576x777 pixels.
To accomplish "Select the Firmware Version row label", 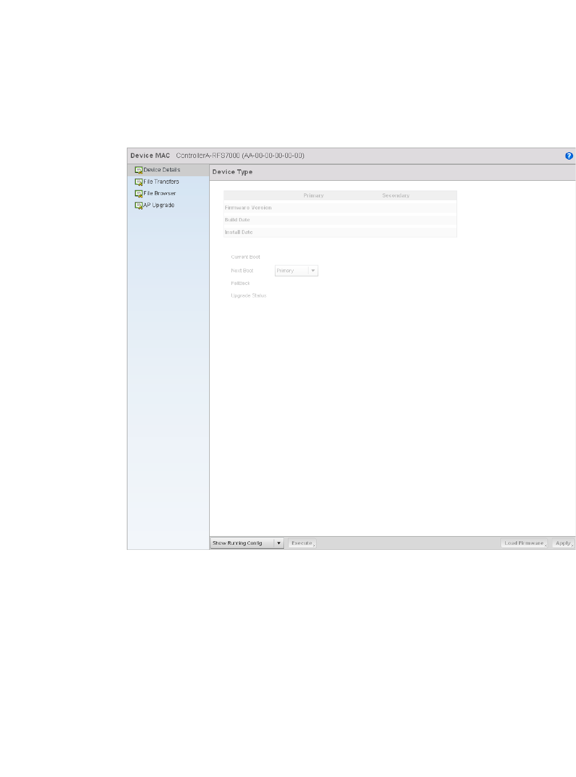I will [248, 208].
